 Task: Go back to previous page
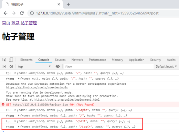[x=5, y=13]
